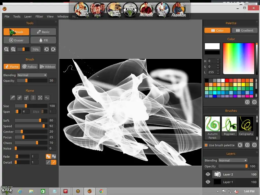
Task: Click the expand-arrows Flame preset icon
Action: [40, 98]
